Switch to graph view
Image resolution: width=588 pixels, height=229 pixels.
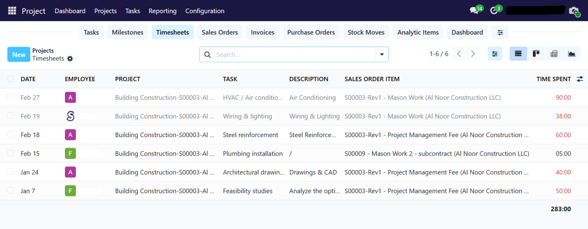click(571, 54)
